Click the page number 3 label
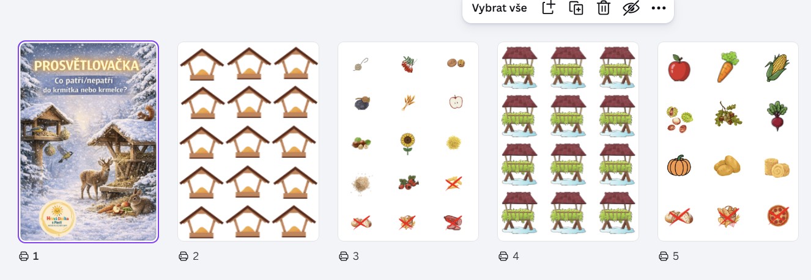This screenshot has width=811, height=280. click(x=355, y=256)
